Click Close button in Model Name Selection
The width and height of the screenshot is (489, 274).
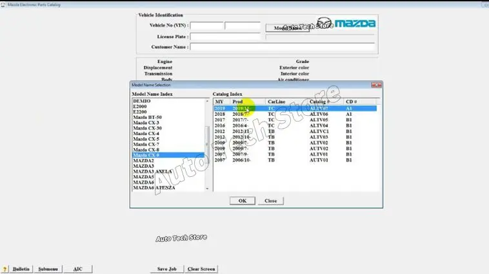click(x=271, y=201)
